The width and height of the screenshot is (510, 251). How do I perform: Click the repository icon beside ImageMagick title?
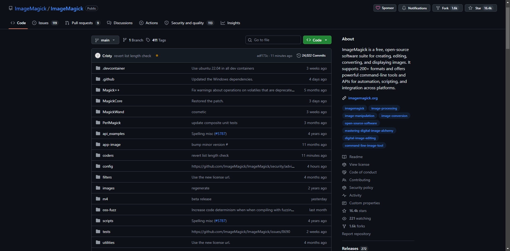point(11,8)
